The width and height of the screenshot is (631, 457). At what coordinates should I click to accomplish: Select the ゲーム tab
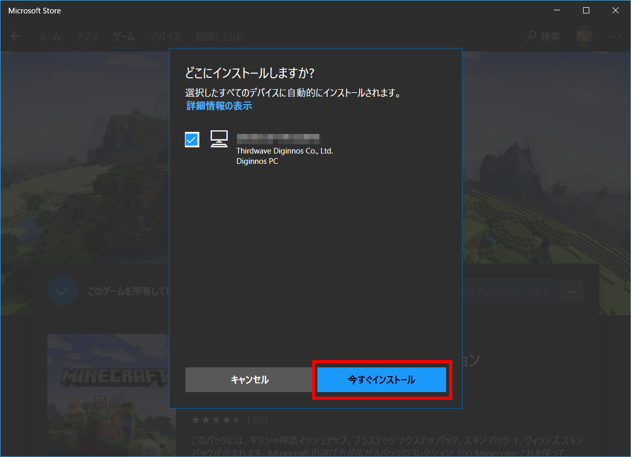pyautogui.click(x=124, y=37)
